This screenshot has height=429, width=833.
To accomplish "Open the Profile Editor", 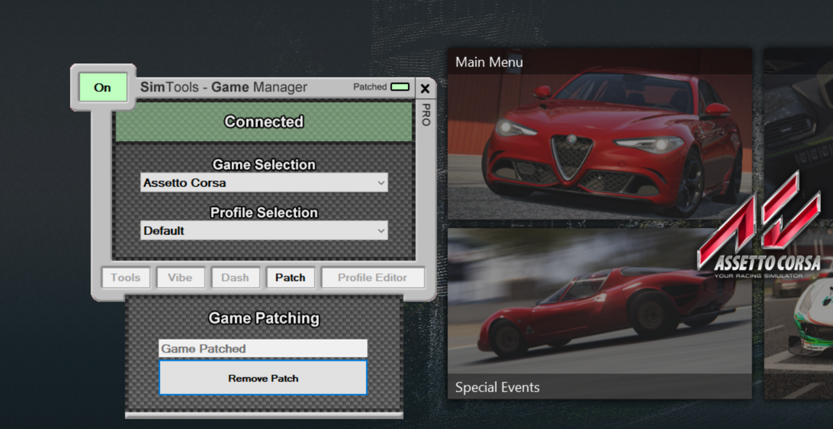I will (373, 278).
